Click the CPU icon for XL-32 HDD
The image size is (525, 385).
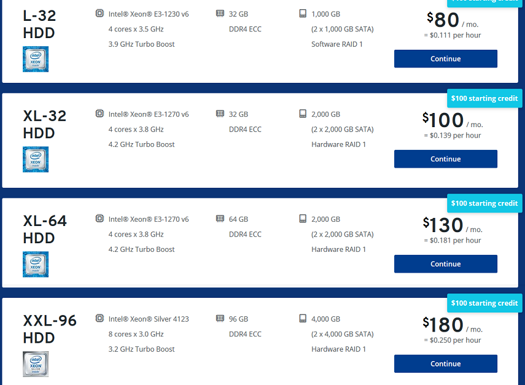99,114
